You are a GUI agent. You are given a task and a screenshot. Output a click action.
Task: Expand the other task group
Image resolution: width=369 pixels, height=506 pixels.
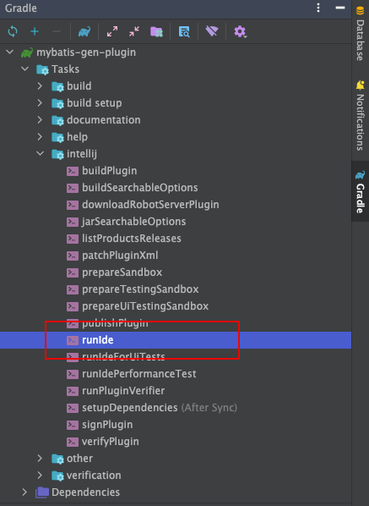click(x=40, y=459)
